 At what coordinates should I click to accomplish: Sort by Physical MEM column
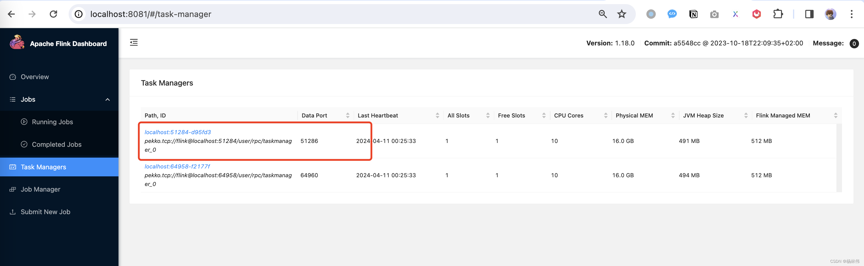click(673, 116)
